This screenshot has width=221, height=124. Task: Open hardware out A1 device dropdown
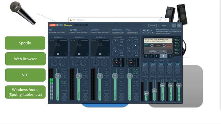[x=144, y=31]
